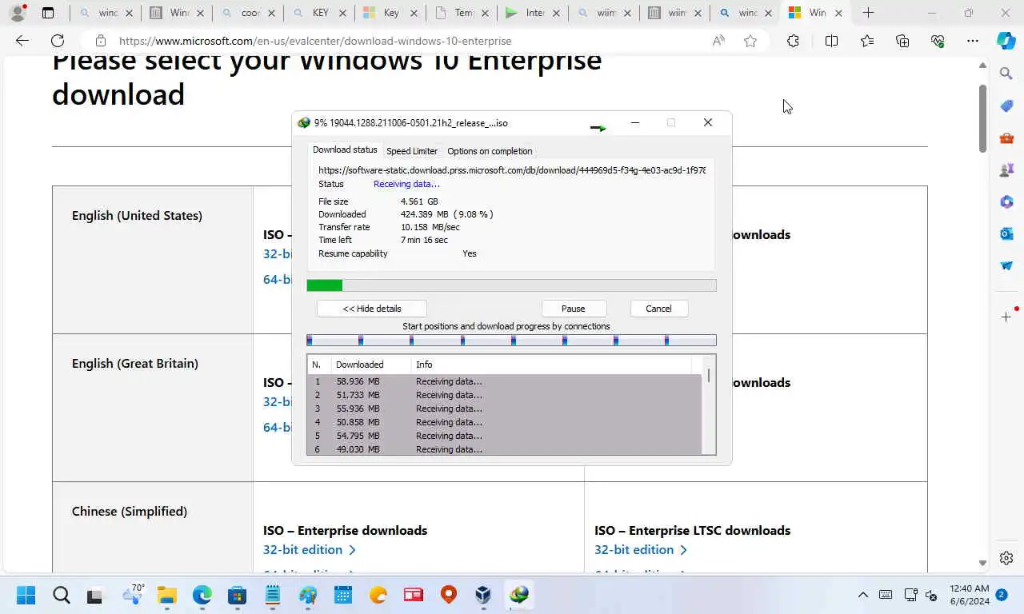Add this page to favorites (star)
This screenshot has height=614, width=1024.
tap(750, 41)
